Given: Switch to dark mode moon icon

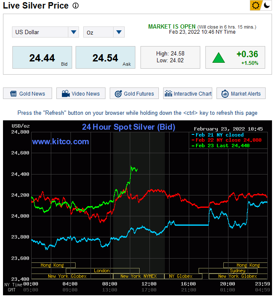Looking at the screenshot, I should click(266, 5).
